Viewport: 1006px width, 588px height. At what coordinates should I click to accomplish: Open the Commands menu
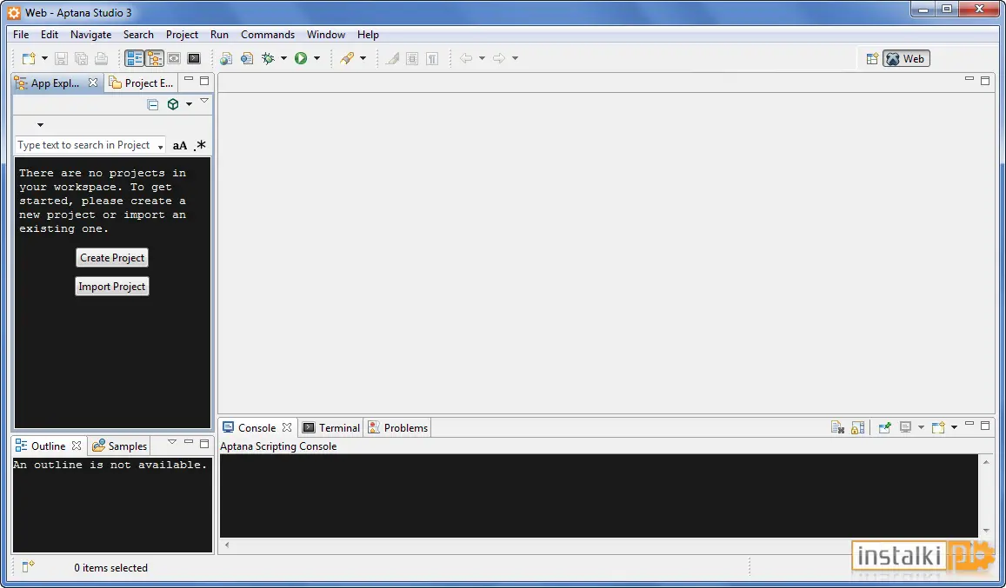point(268,35)
